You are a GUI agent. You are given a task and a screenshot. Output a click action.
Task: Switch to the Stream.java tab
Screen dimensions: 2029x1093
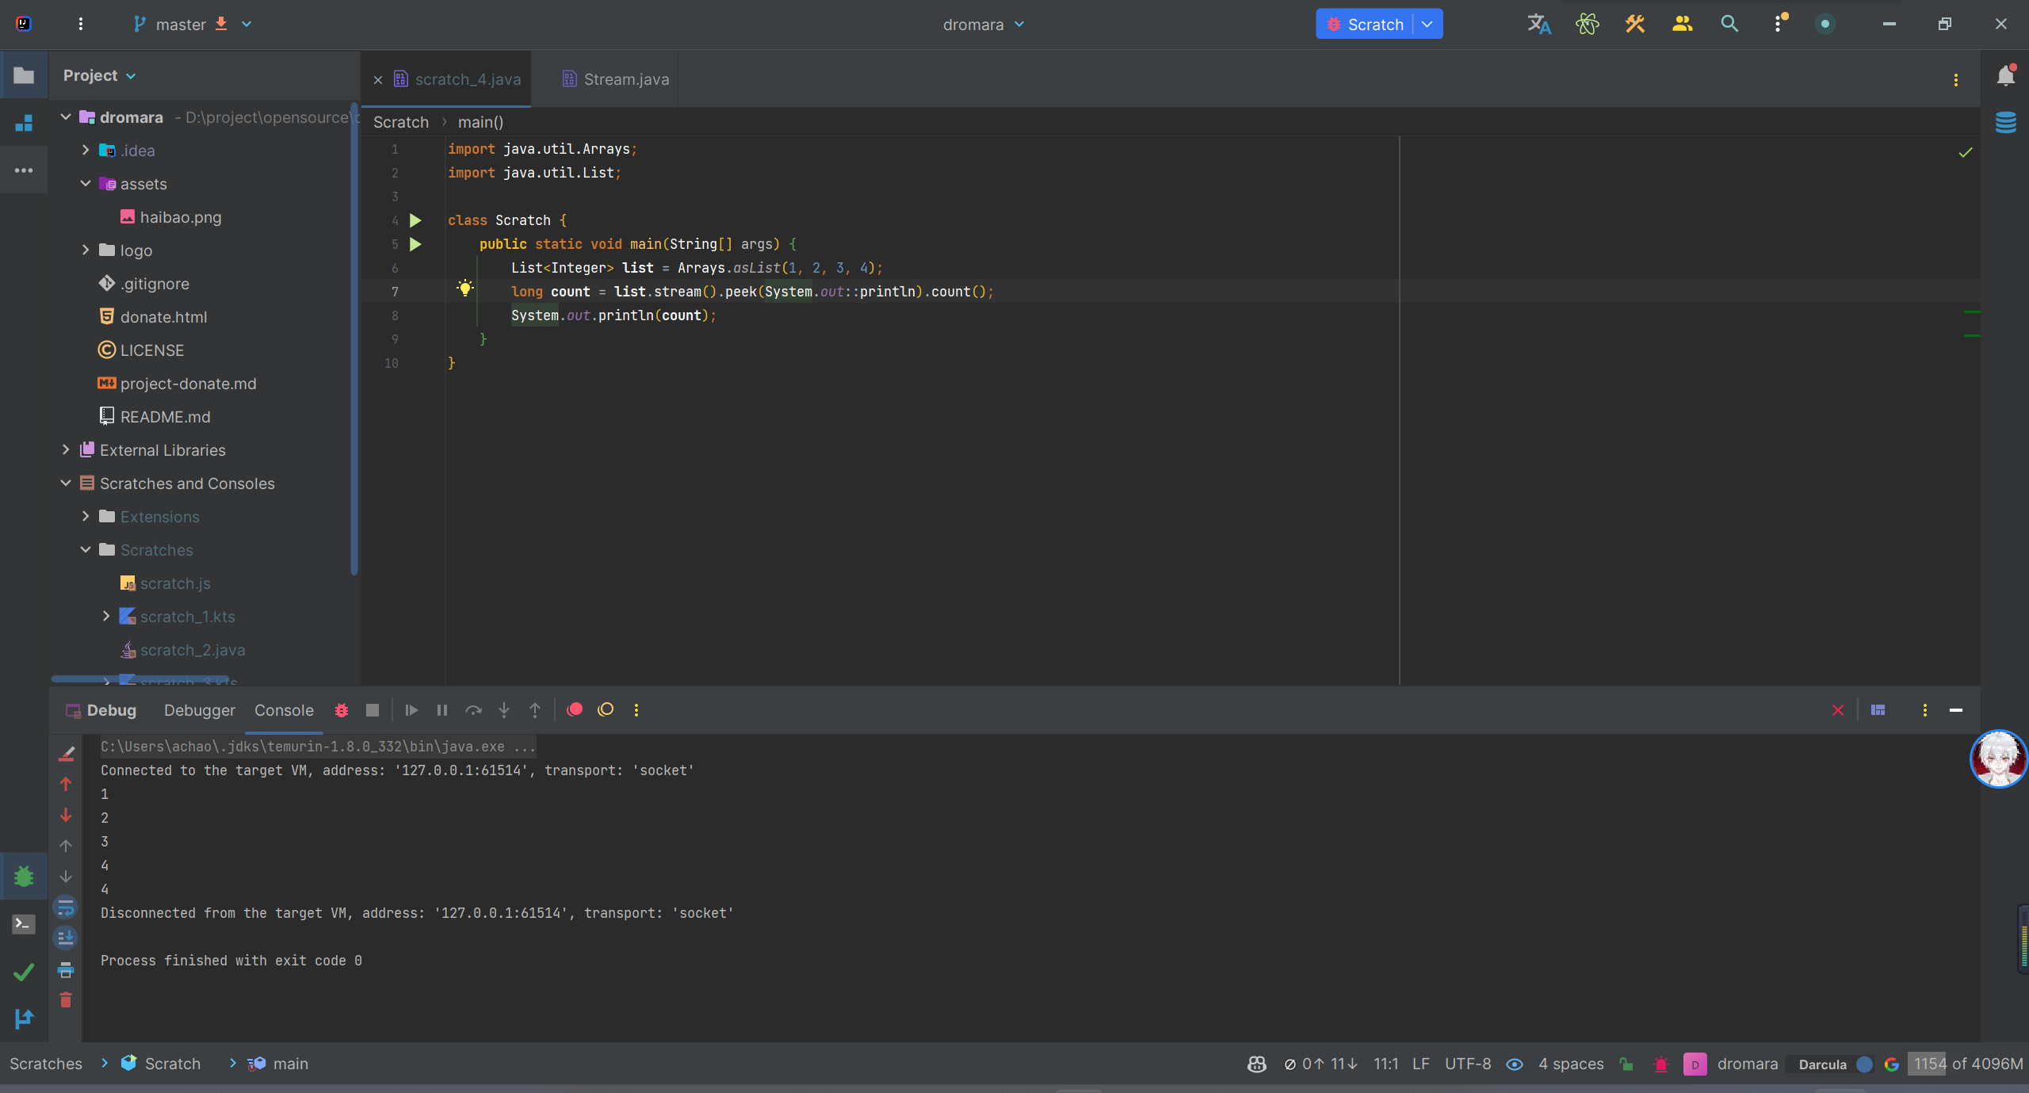(x=625, y=79)
